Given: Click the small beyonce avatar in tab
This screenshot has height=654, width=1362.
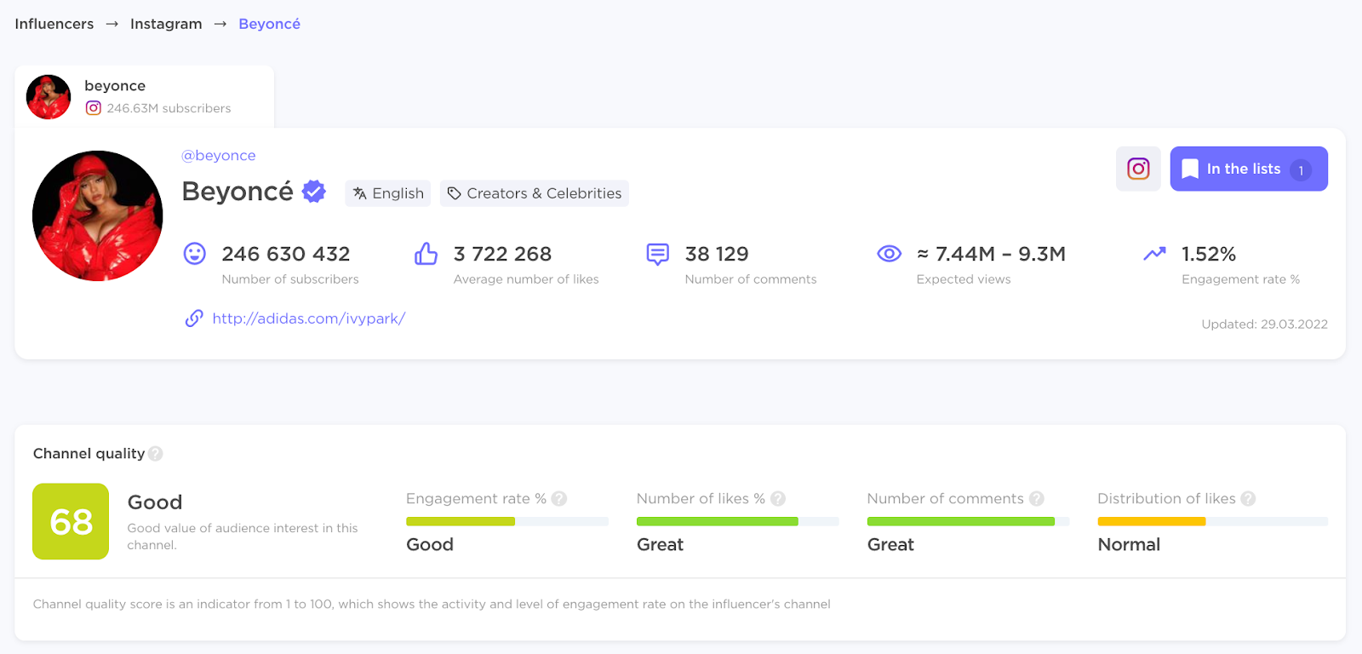Looking at the screenshot, I should pyautogui.click(x=49, y=97).
